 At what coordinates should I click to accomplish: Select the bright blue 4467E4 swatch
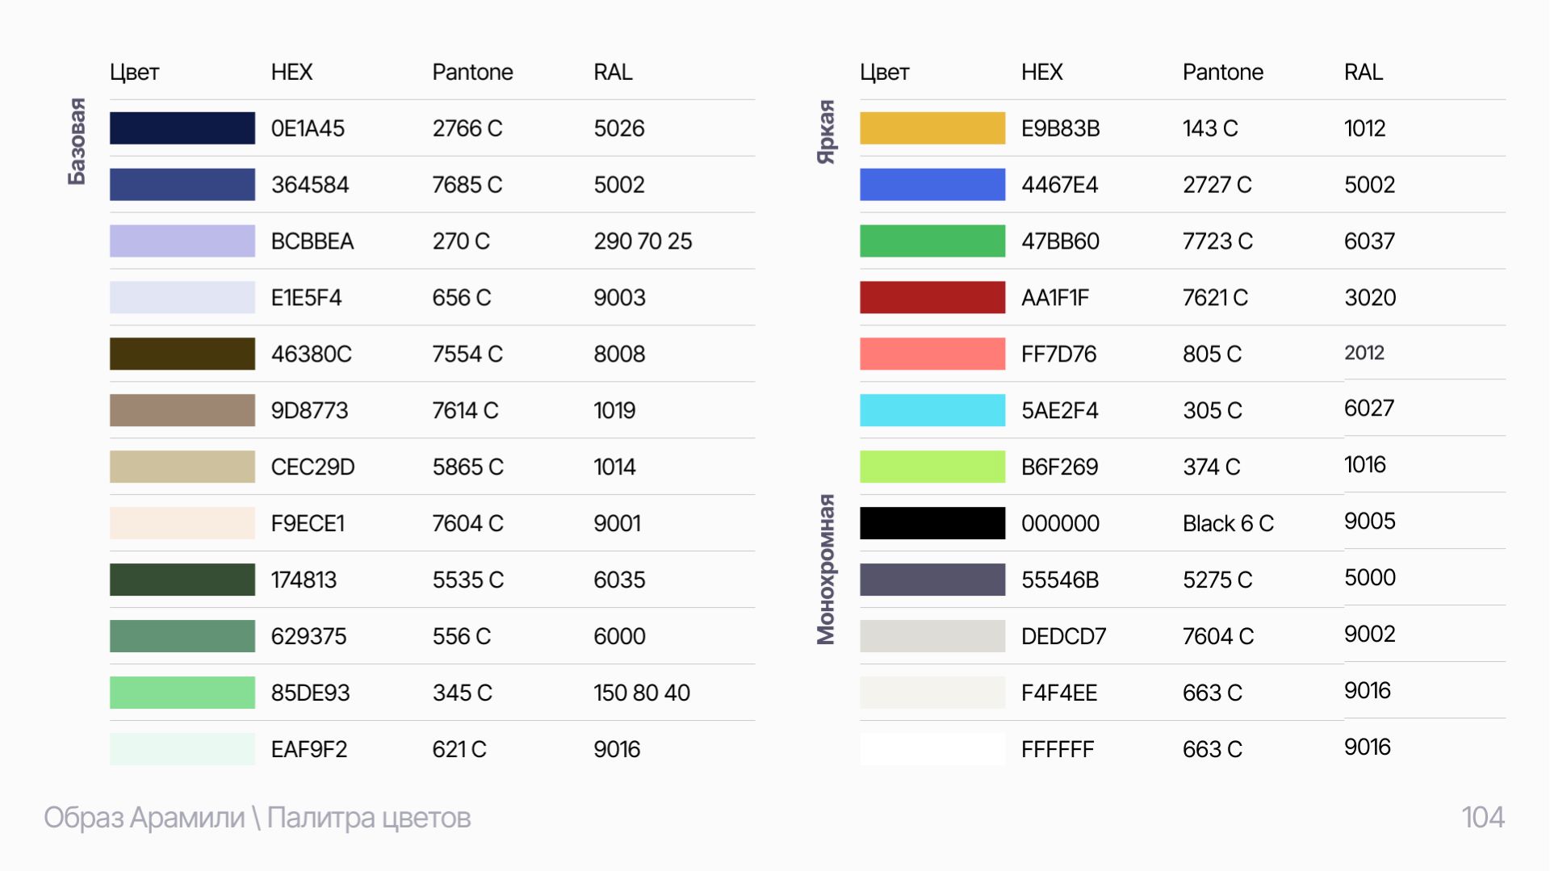pos(932,185)
